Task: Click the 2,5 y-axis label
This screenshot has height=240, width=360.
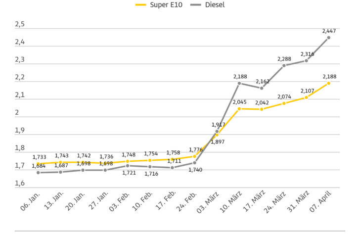Action: pos(20,25)
